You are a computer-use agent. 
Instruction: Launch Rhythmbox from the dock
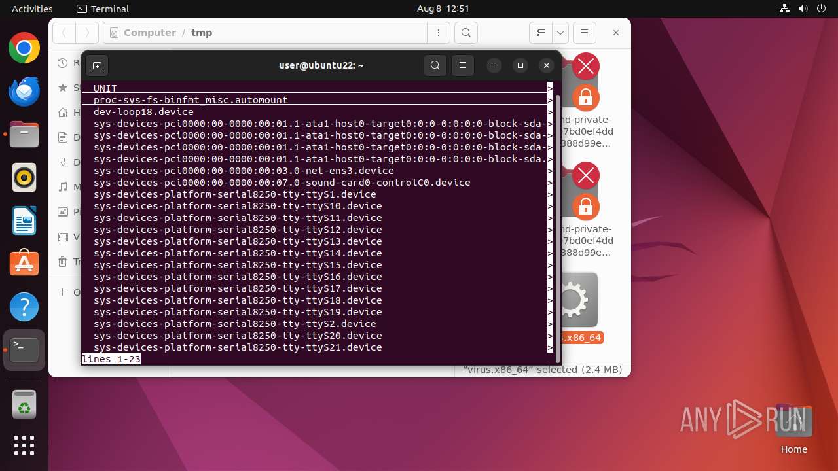tap(24, 177)
